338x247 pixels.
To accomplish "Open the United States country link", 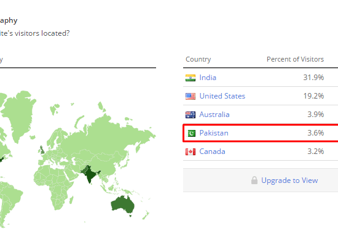I will pos(222,96).
